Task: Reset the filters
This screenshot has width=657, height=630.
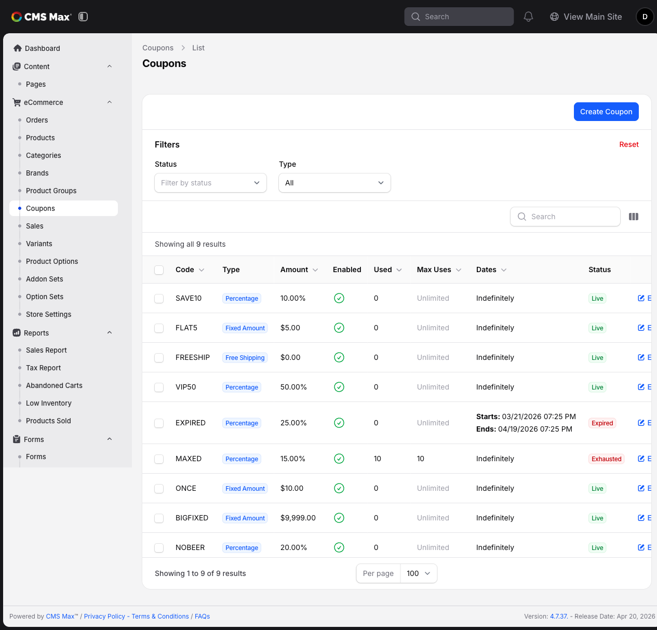Action: [628, 144]
